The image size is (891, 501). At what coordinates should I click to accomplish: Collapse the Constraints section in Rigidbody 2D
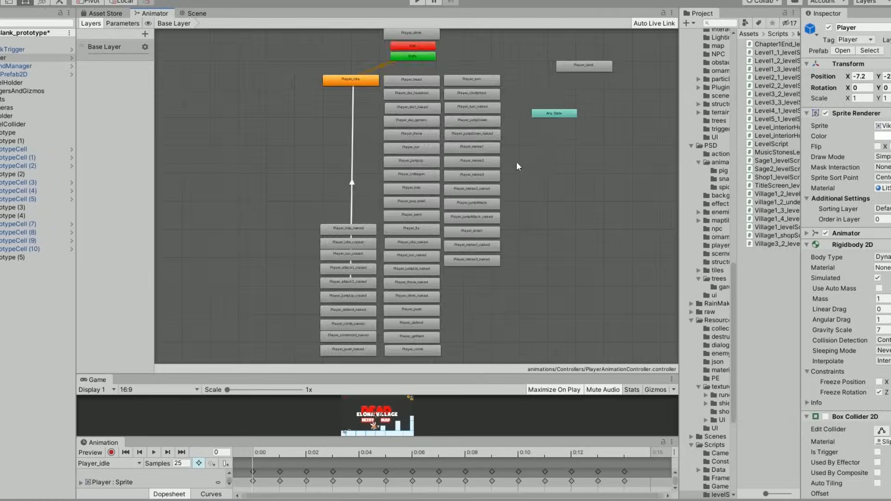coord(807,372)
